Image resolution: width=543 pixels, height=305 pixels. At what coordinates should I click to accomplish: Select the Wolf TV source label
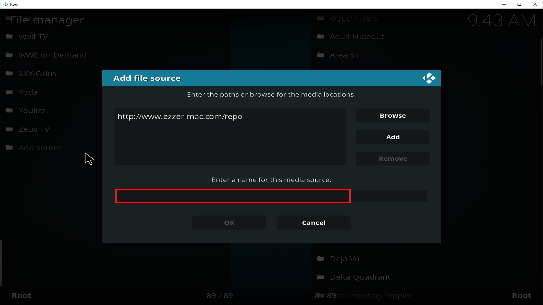point(33,37)
